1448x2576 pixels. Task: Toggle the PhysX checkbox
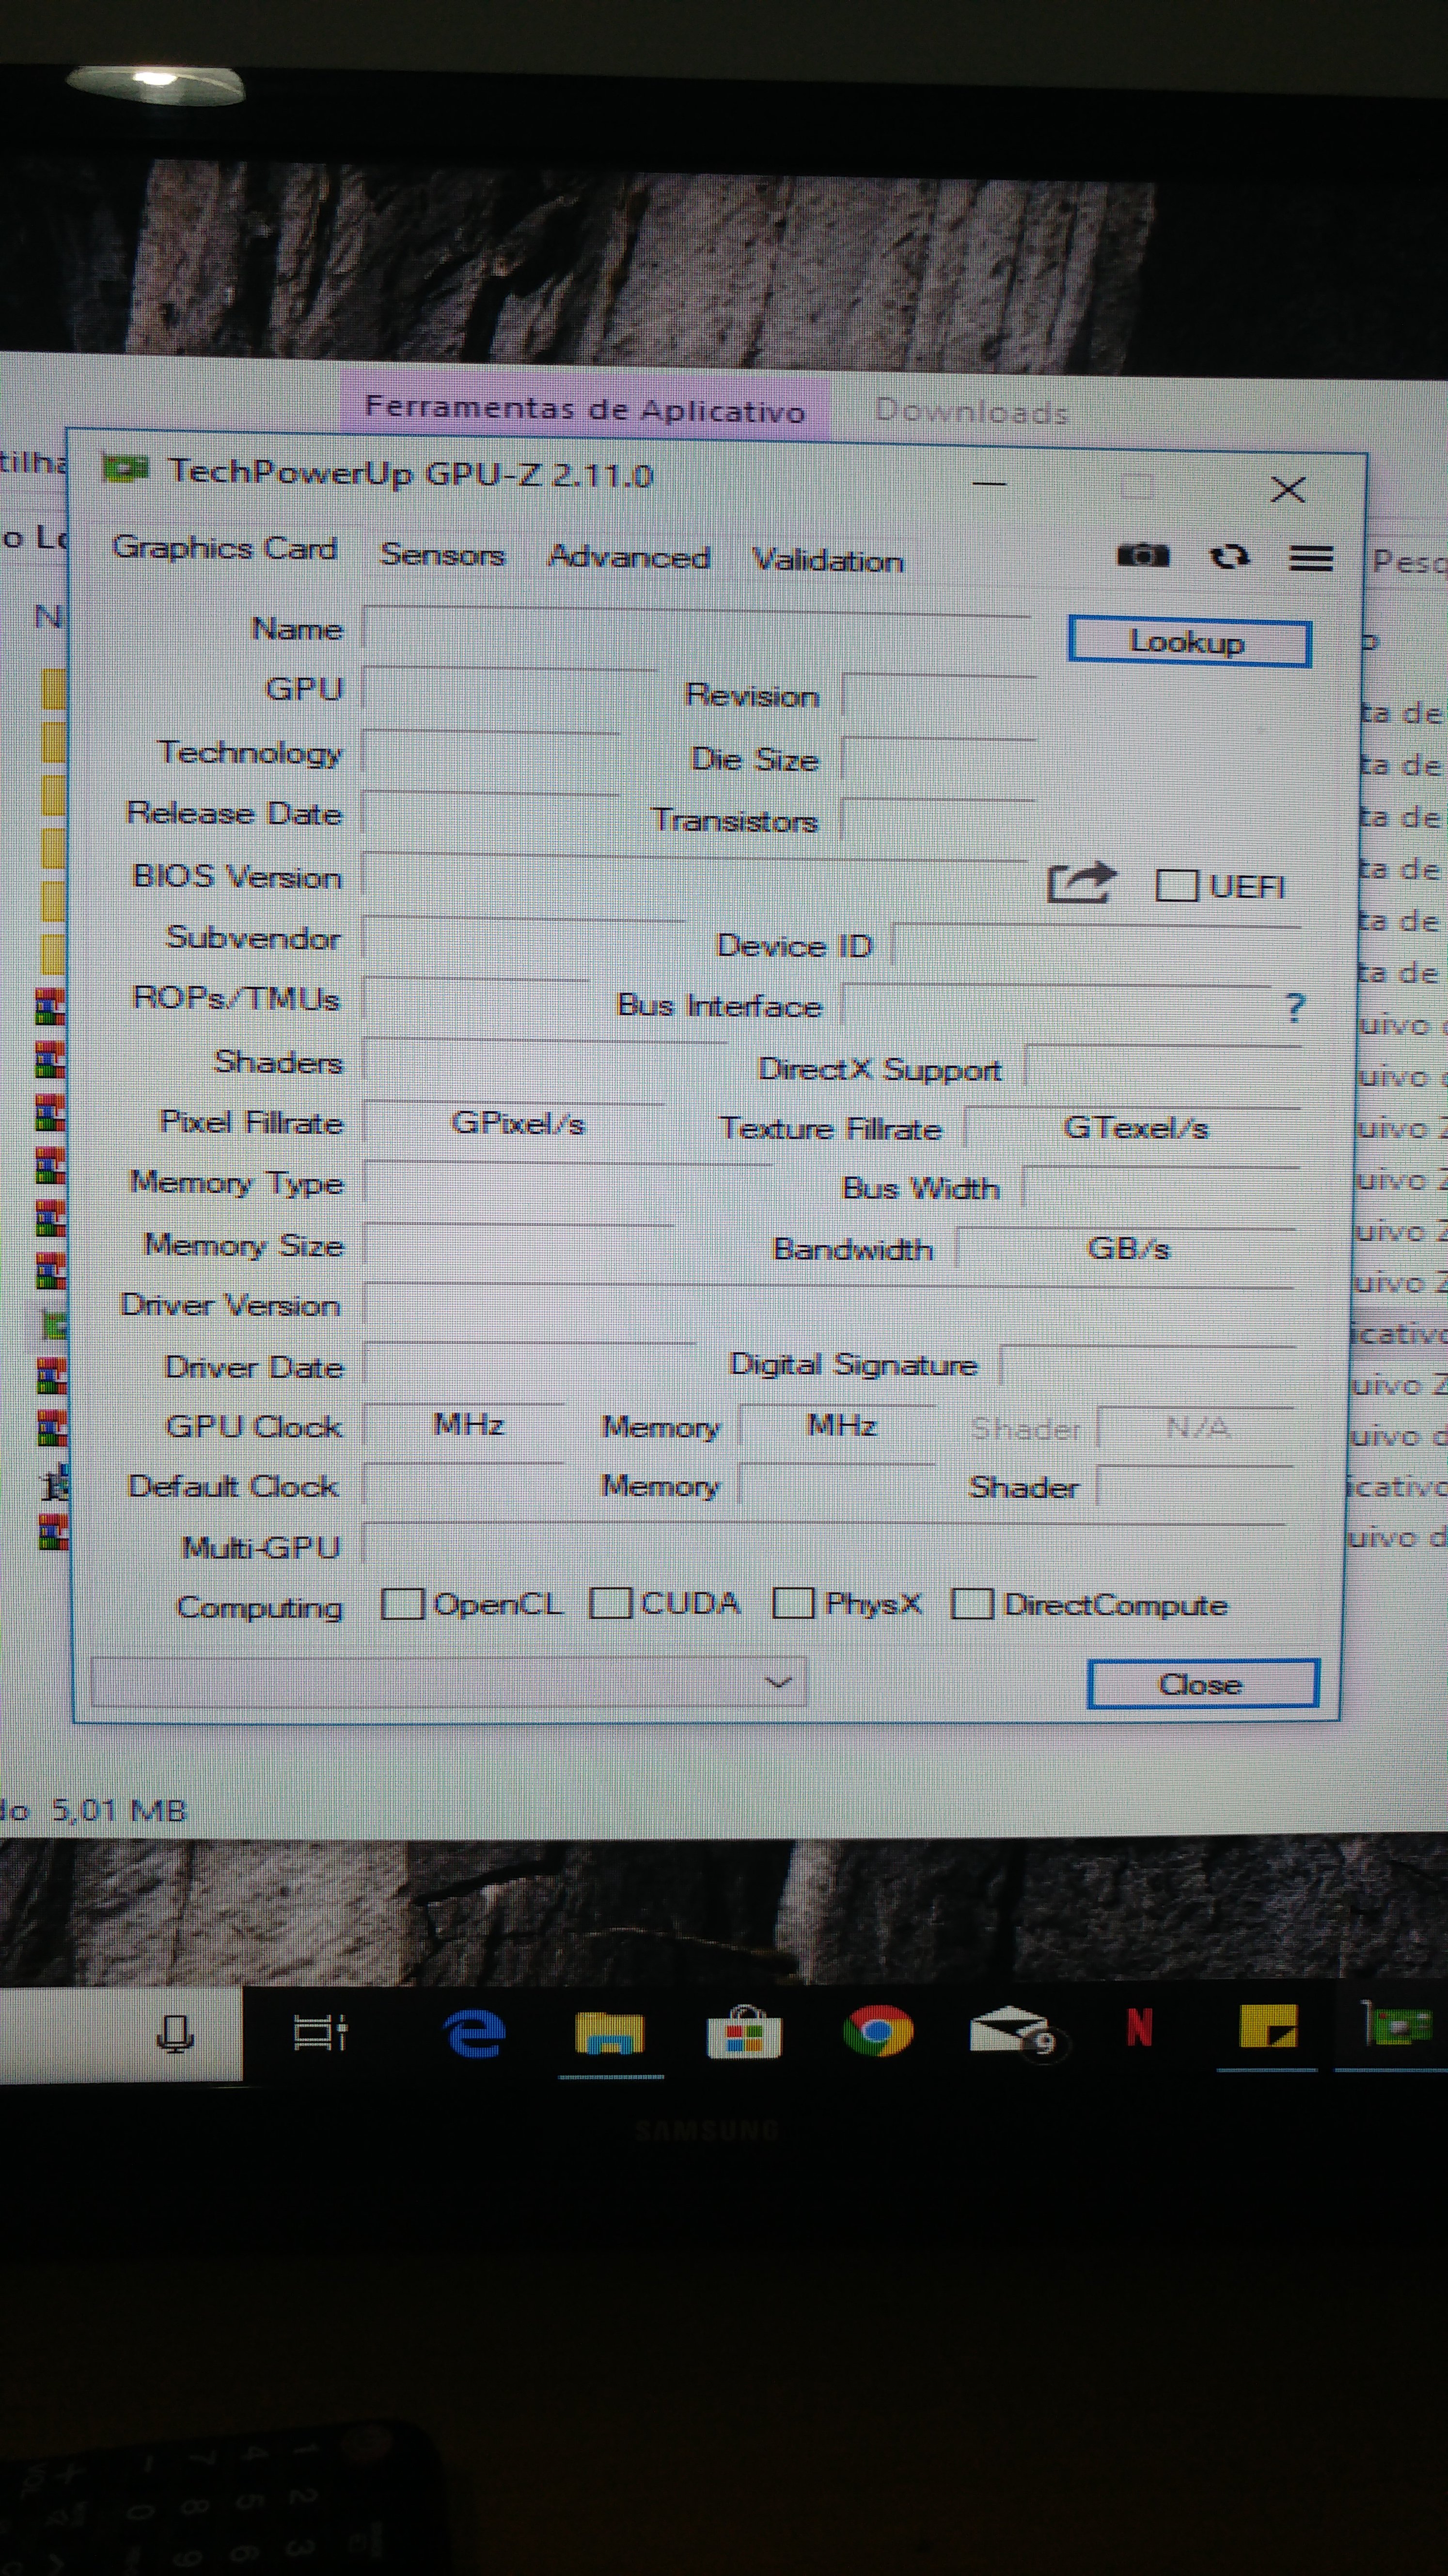click(x=793, y=1603)
